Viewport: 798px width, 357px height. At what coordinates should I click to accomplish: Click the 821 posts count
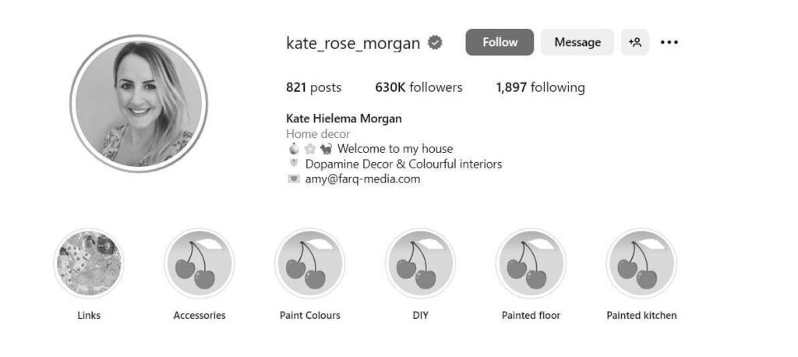[x=313, y=87]
